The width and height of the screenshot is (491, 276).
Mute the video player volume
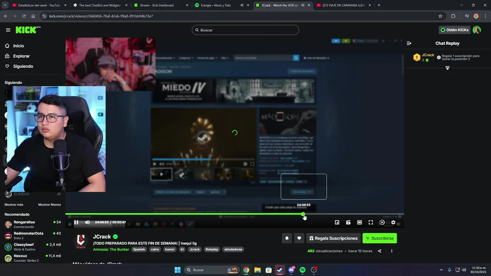click(x=87, y=222)
